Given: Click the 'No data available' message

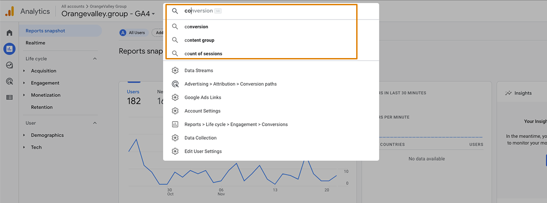Looking at the screenshot, I should coord(427,159).
